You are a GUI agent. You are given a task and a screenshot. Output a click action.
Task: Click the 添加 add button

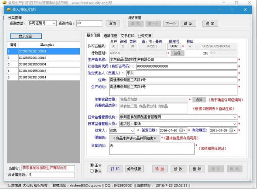[x=159, y=168]
